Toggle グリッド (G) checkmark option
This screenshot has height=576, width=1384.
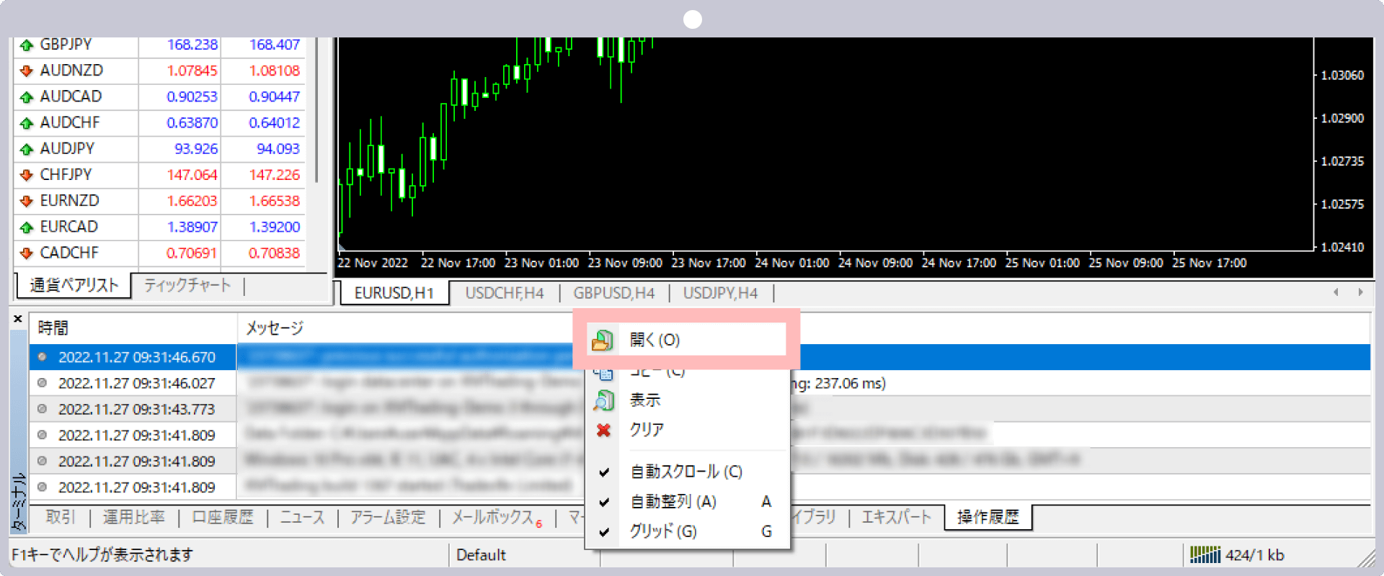click(687, 531)
